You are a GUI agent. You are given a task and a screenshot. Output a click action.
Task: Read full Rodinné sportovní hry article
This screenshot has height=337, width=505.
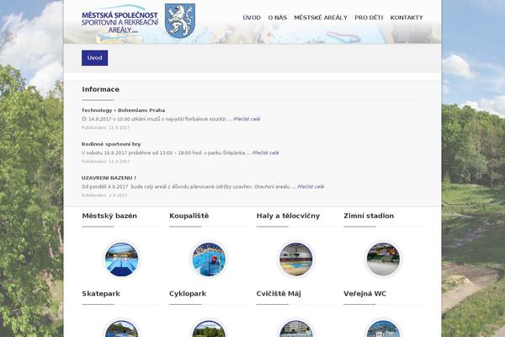pyautogui.click(x=265, y=152)
